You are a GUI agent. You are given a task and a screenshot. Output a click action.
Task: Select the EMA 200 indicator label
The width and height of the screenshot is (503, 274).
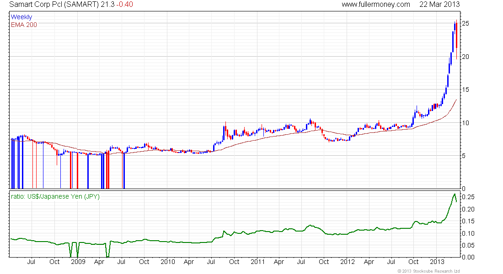(x=24, y=24)
